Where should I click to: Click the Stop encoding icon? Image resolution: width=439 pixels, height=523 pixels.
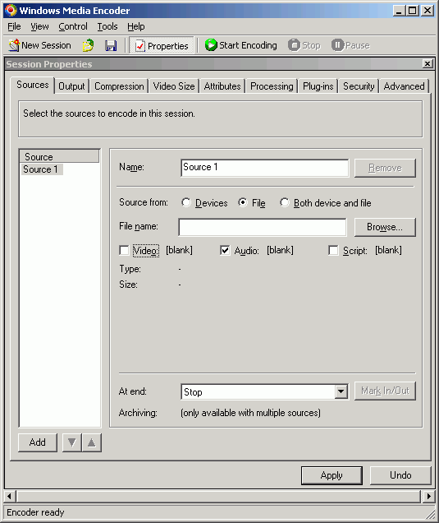pyautogui.click(x=294, y=45)
